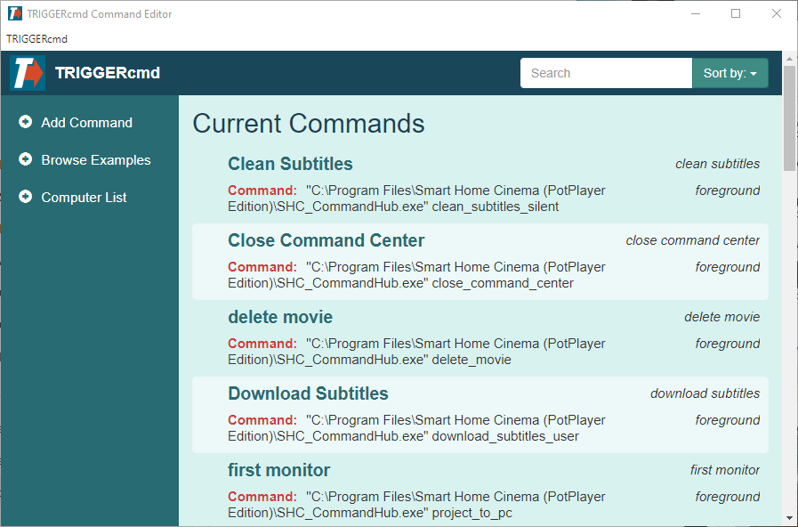Viewport: 798px width, 527px height.
Task: Click the red Command: label under Download Subtitles
Action: coord(262,420)
